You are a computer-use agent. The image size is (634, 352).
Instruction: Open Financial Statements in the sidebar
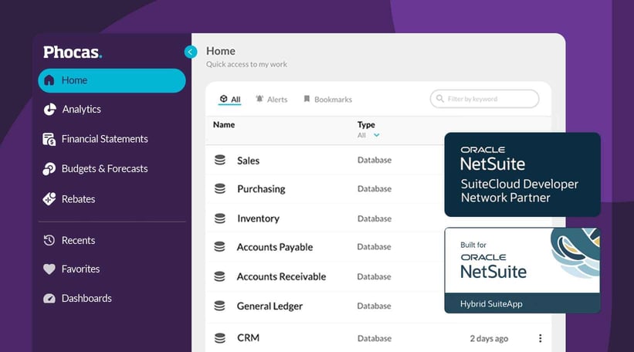coord(105,139)
